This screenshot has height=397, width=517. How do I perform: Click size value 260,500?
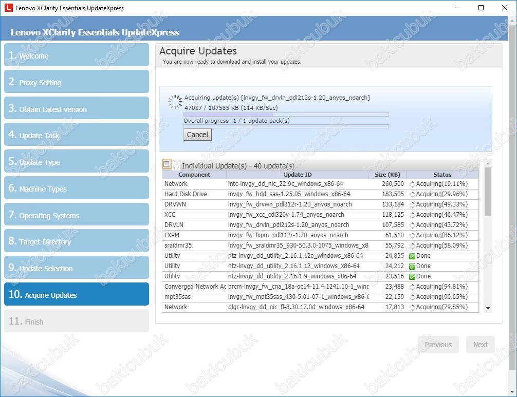click(x=393, y=184)
